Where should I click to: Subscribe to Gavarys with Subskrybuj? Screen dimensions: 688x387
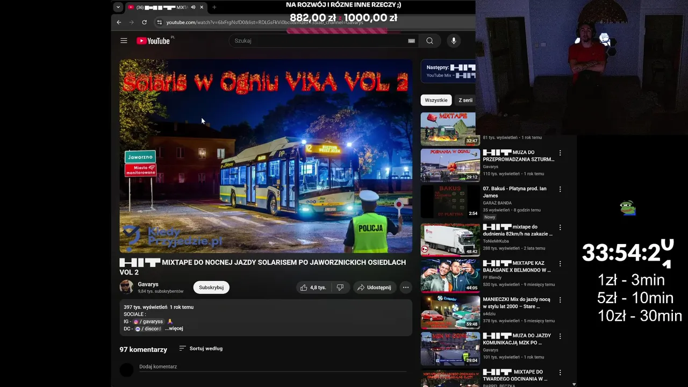pos(211,288)
